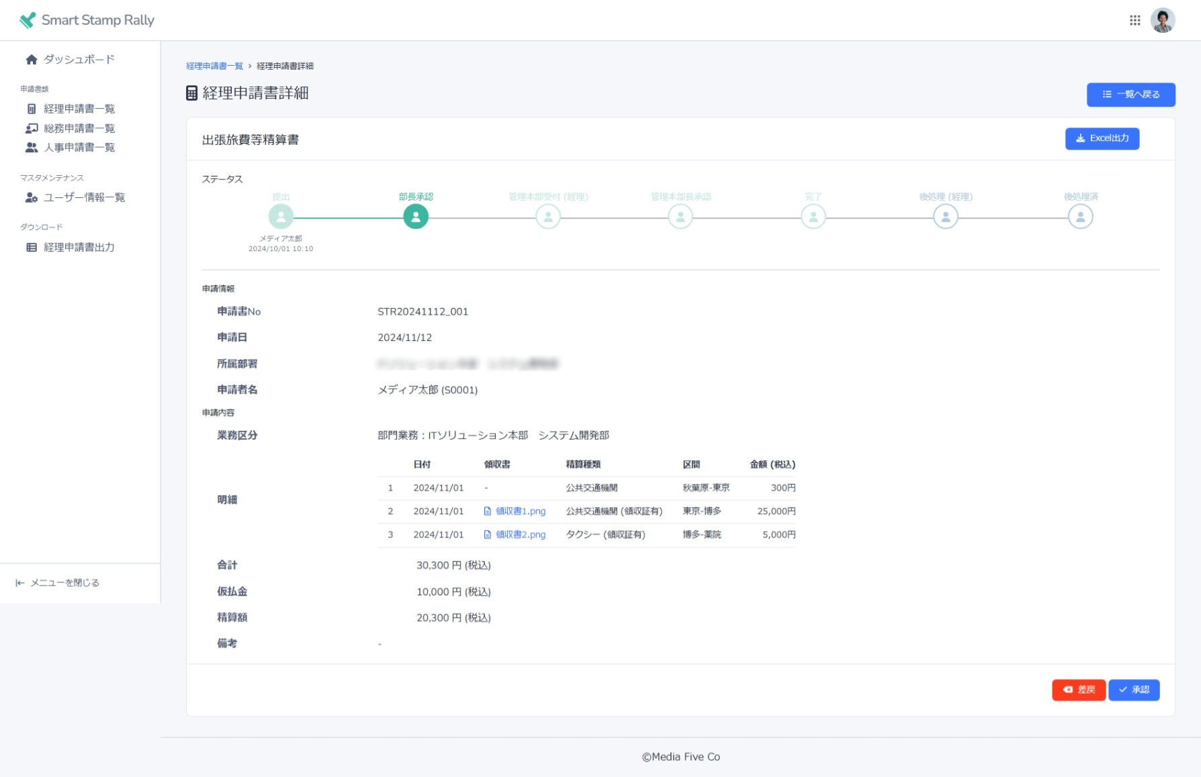This screenshot has height=777, width=1201.
Task: Select 経理申請書出力 download menu item
Action: click(x=79, y=248)
